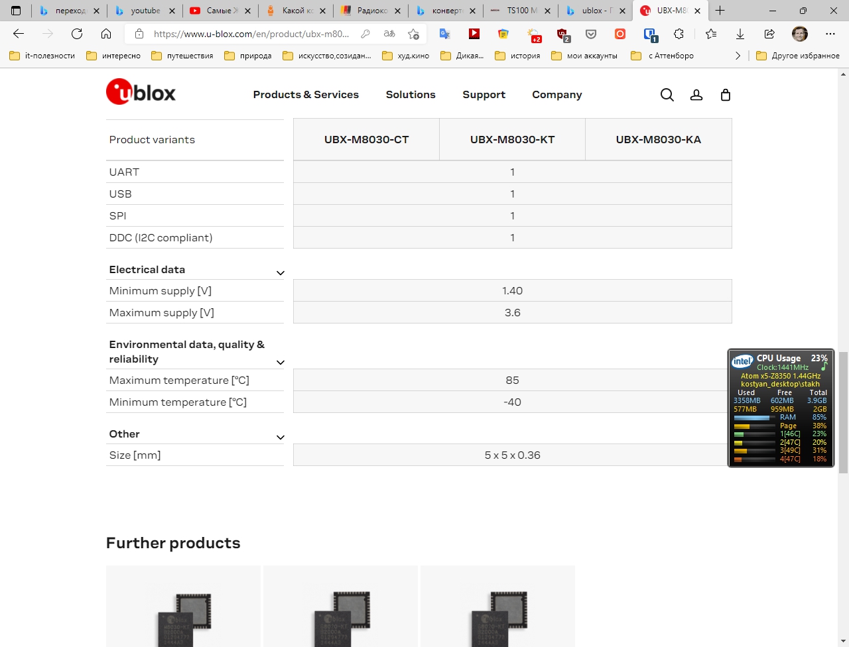Open the it-полезности bookmark folder
The height and width of the screenshot is (647, 849).
click(42, 56)
